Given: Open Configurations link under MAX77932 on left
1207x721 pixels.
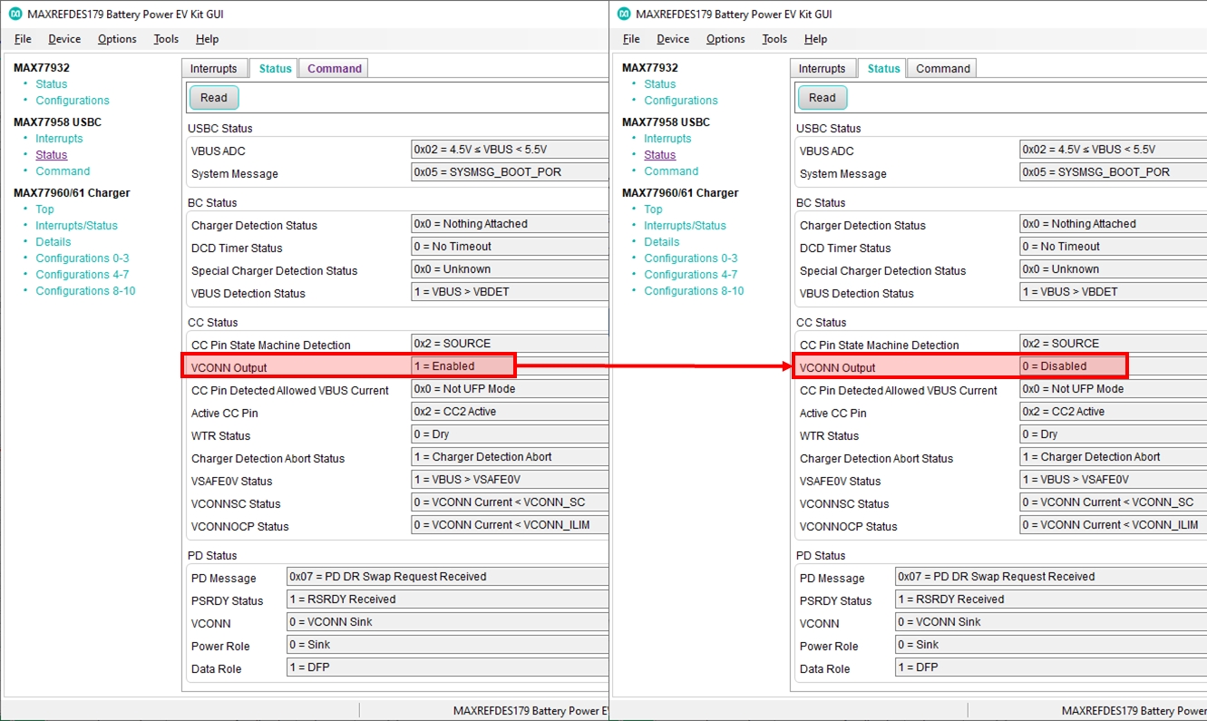Looking at the screenshot, I should tap(73, 101).
